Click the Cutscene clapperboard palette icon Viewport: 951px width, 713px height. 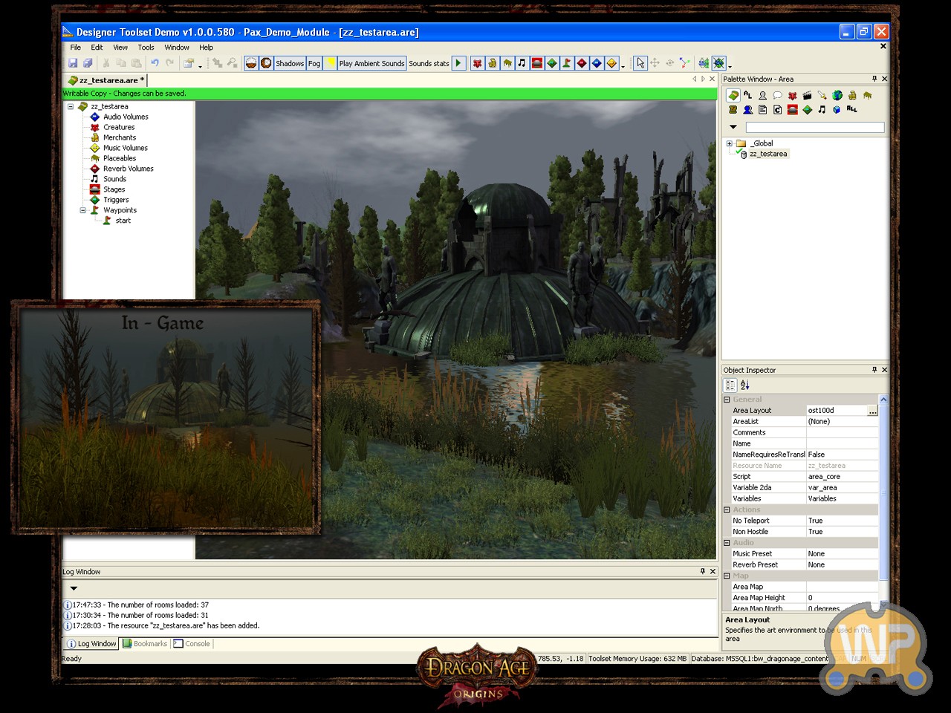807,95
